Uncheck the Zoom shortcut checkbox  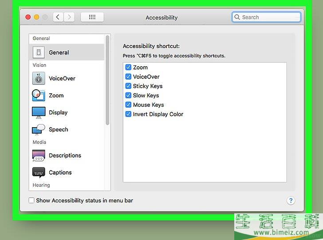click(128, 68)
